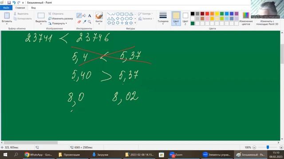Choose the right arrow shape
This screenshot has height=159, width=284.
[131, 19]
